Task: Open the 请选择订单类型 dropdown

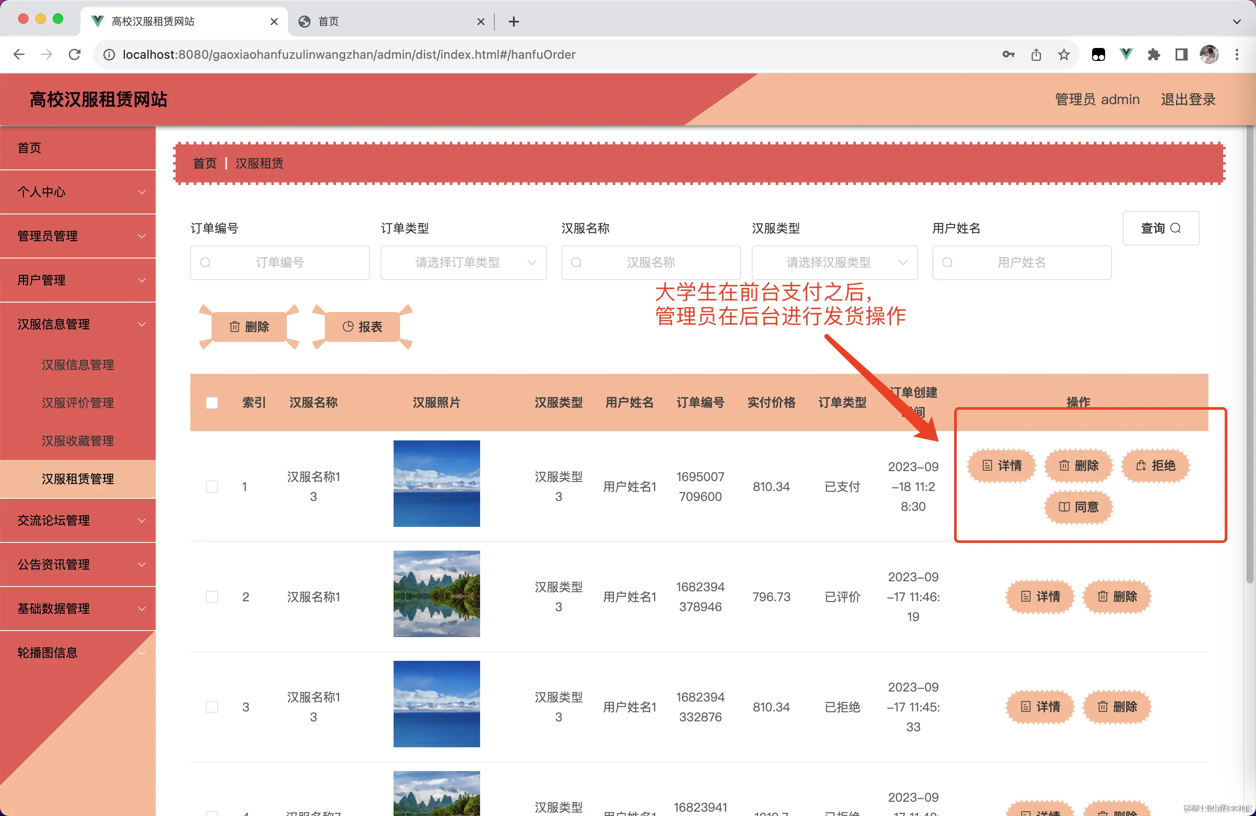Action: click(463, 262)
